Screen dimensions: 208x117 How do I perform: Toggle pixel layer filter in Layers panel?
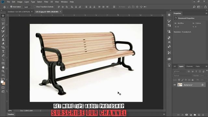coord(188,71)
